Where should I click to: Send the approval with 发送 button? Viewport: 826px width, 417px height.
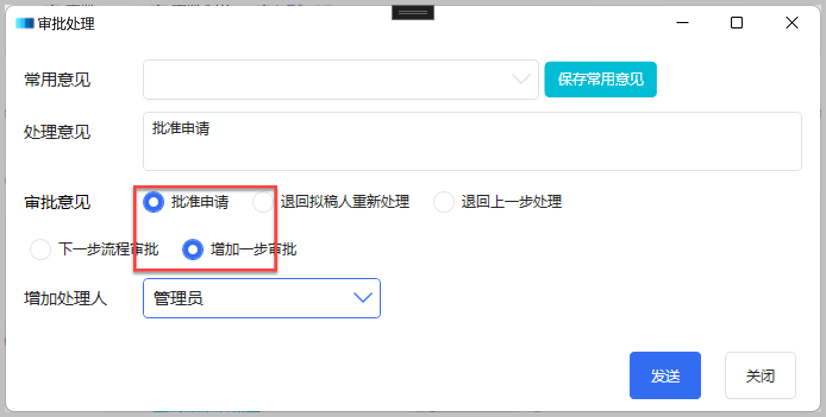[x=665, y=375]
